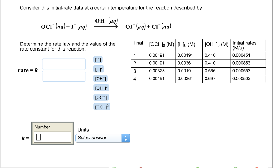Click the OH⁻(aq) label above reaction arrow

point(106,20)
